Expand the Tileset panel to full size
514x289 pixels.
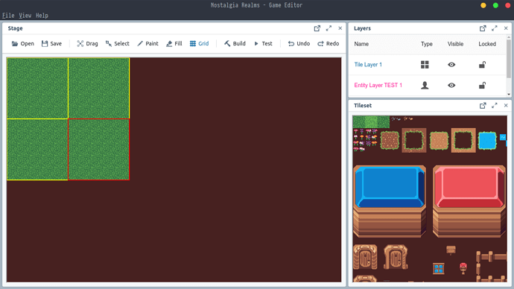coord(495,106)
